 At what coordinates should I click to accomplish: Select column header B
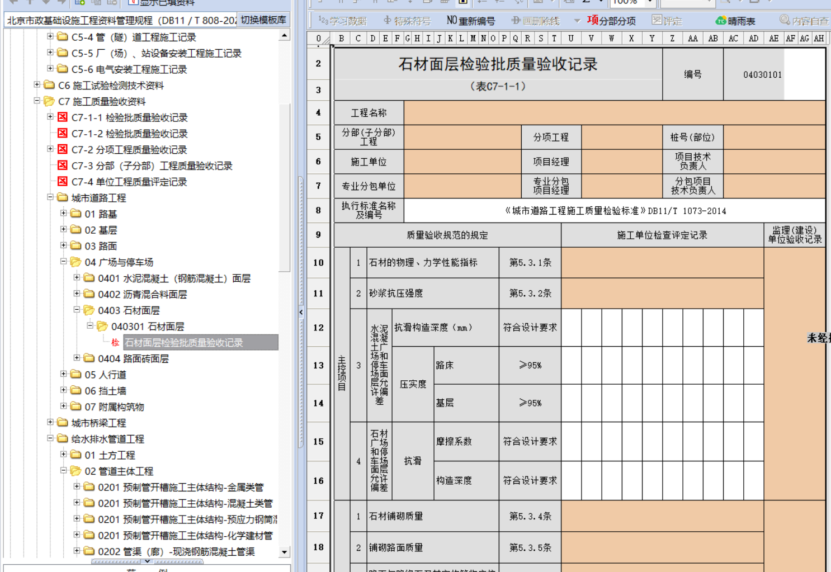pyautogui.click(x=341, y=39)
